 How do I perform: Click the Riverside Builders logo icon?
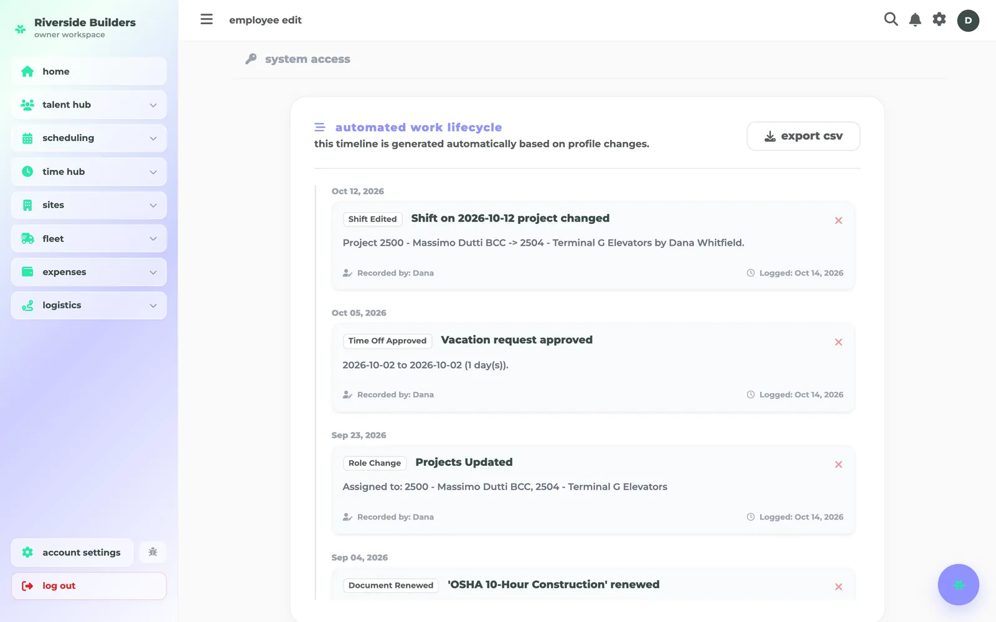click(21, 29)
